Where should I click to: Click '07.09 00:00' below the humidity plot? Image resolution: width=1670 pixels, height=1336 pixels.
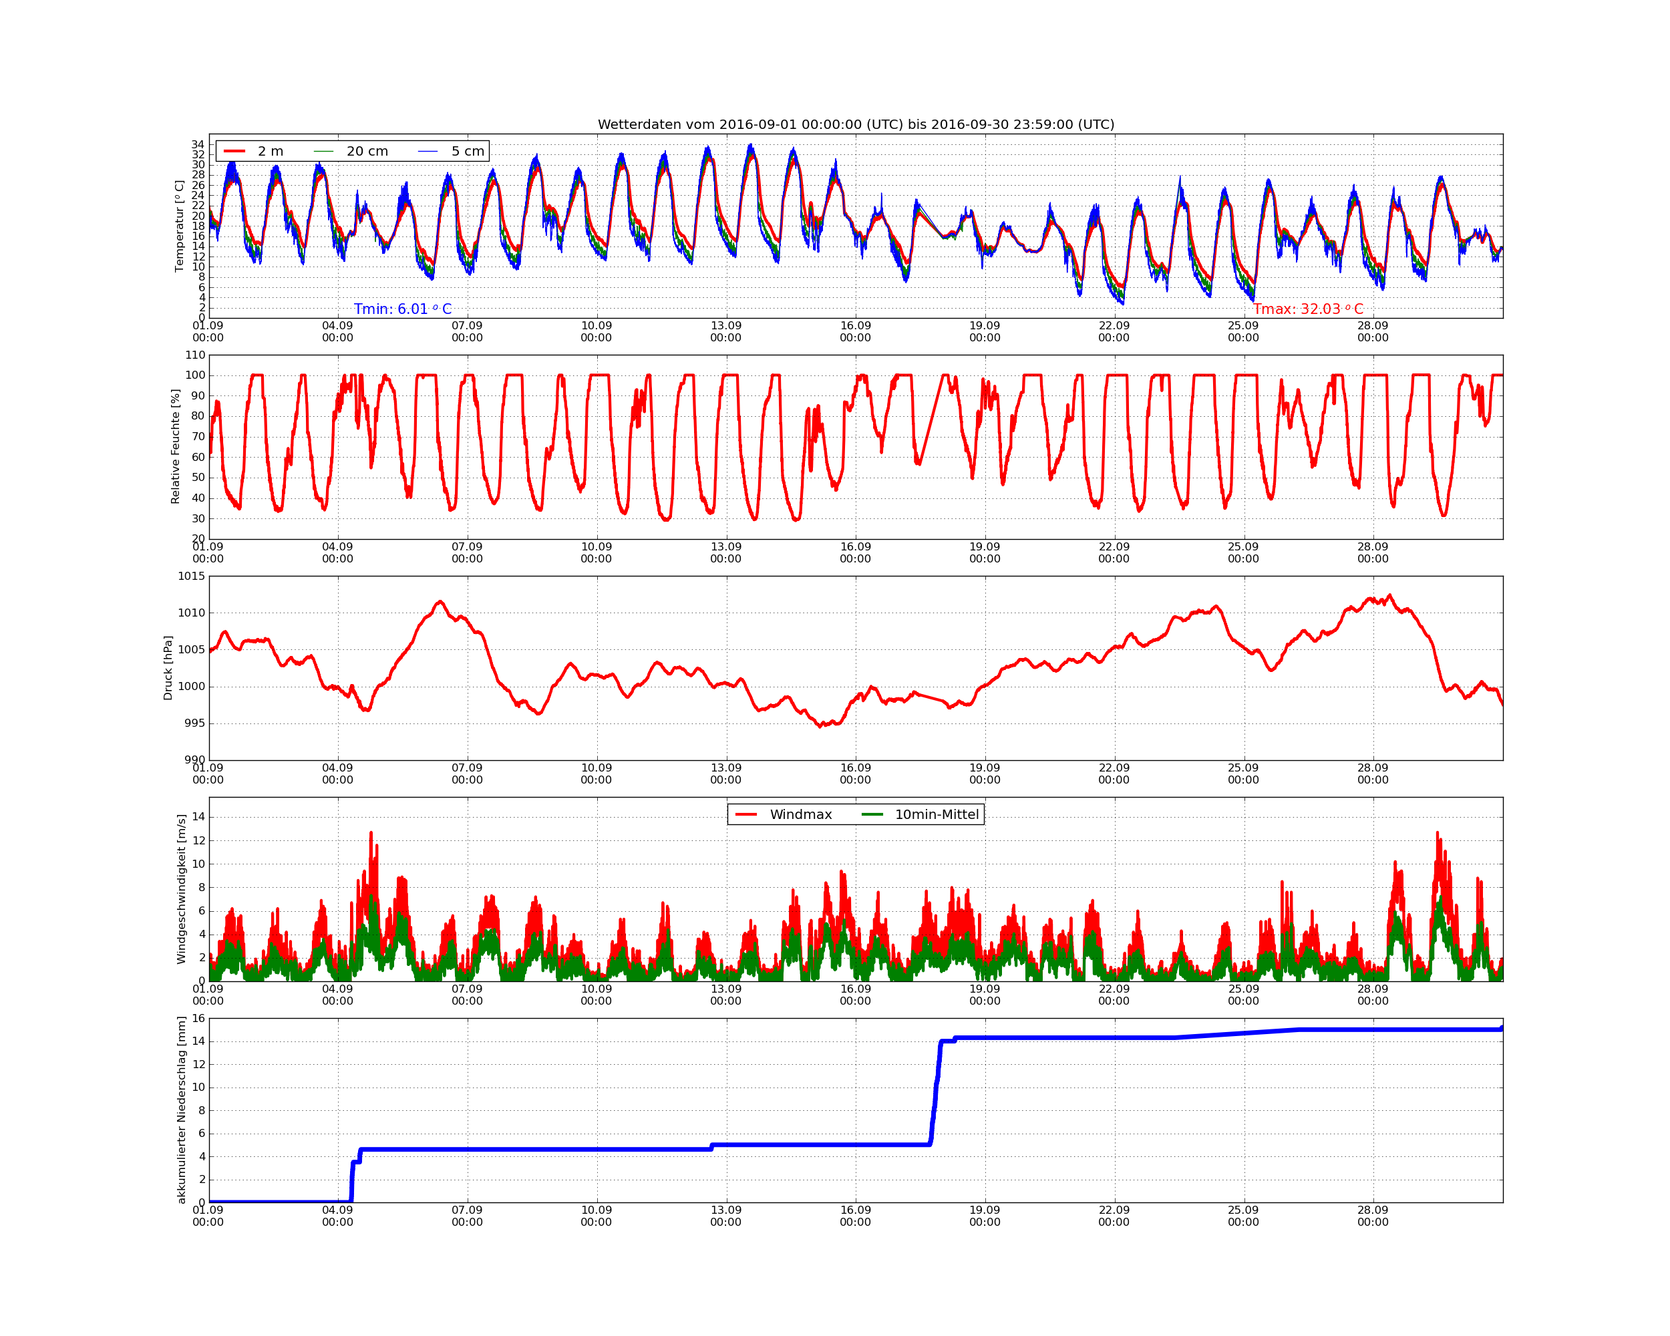coord(467,553)
